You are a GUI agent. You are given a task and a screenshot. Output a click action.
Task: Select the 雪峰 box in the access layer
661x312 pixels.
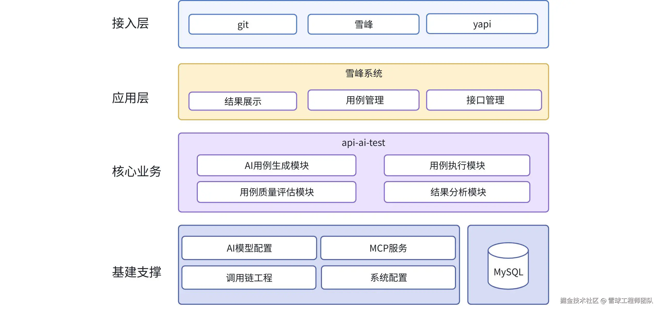[363, 25]
